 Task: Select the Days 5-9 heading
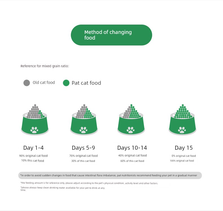pyautogui.click(x=84, y=148)
